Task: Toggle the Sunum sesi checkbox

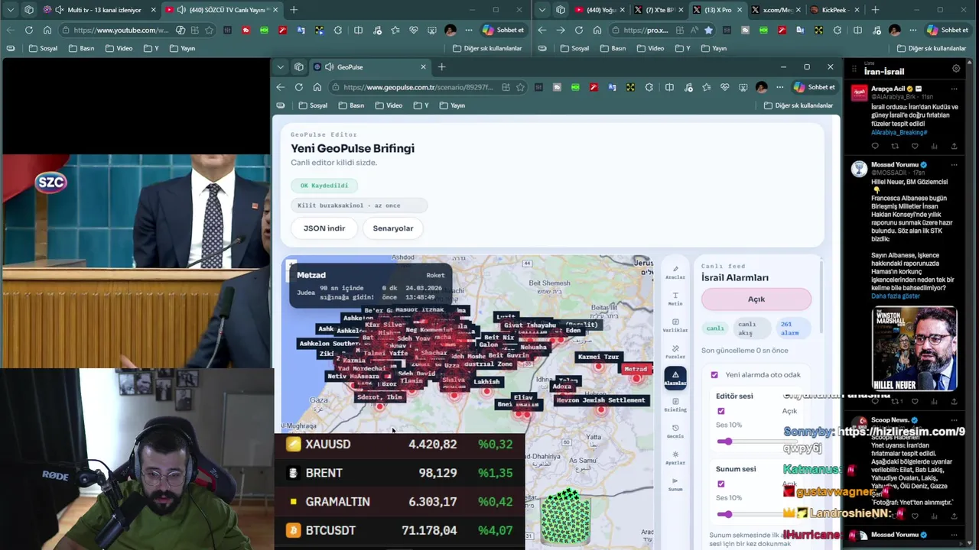Action: [x=720, y=484]
